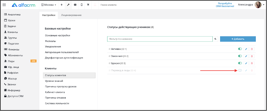Open Клиенты in the sidebar
The height and width of the screenshot is (111, 267).
(x=11, y=32)
